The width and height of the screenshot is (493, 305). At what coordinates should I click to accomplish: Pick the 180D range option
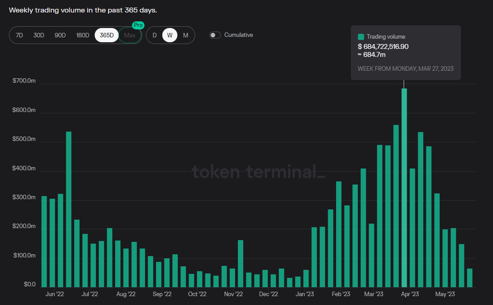pos(83,35)
